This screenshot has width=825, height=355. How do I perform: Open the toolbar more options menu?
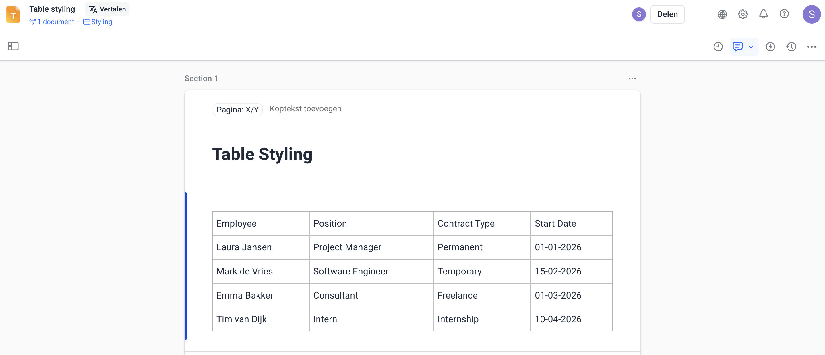pos(811,47)
